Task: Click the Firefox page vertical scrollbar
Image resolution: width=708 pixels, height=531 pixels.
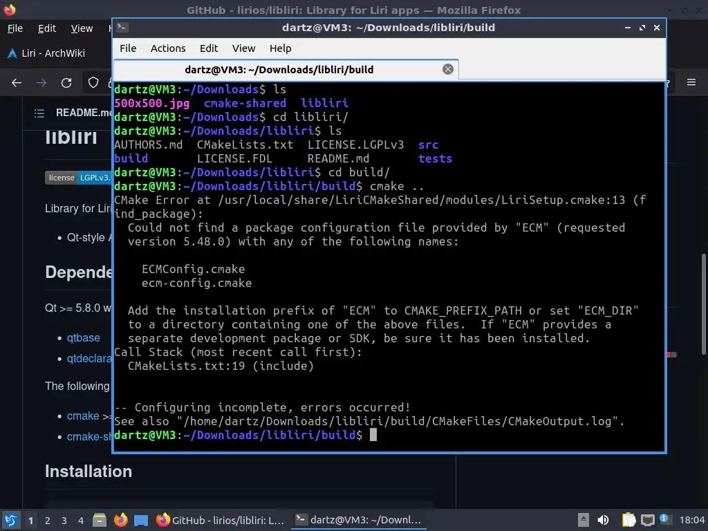Action: pos(703,304)
